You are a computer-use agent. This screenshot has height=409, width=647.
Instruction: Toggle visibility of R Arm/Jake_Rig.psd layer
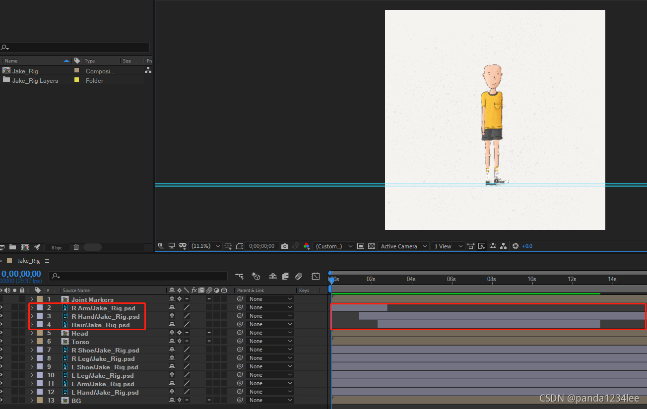coord(1,307)
